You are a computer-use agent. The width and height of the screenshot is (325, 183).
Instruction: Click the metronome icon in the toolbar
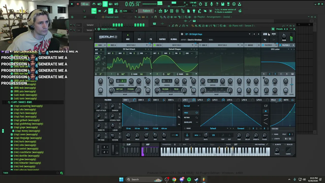click(94, 4)
